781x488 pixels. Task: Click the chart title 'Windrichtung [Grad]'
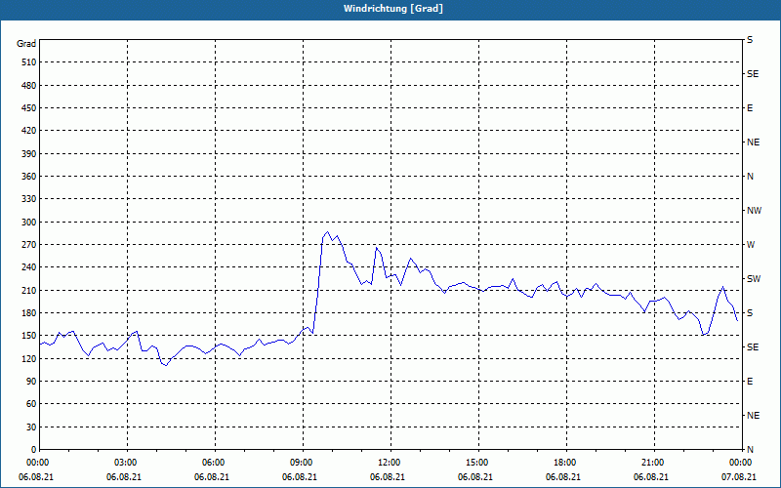pos(393,9)
